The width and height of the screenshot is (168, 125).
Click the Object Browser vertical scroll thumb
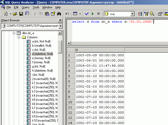(60, 47)
